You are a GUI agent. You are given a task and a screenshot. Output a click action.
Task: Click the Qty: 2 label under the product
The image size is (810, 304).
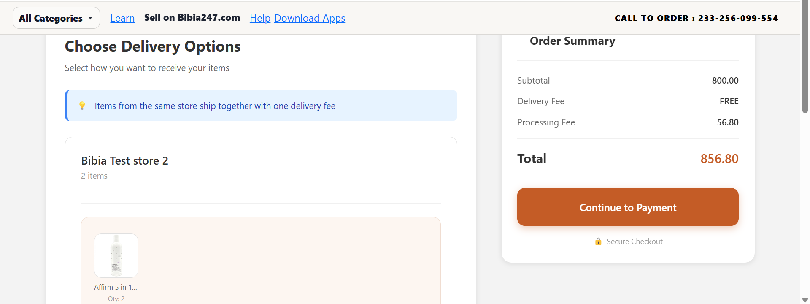click(x=116, y=299)
